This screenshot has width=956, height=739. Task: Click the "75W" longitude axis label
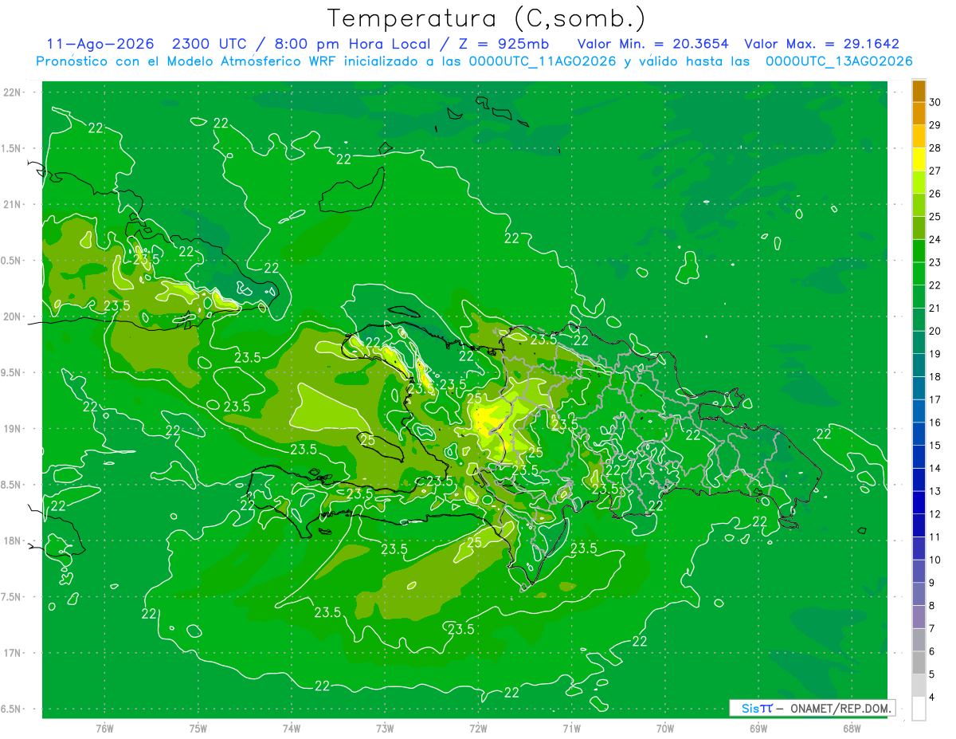198,729
